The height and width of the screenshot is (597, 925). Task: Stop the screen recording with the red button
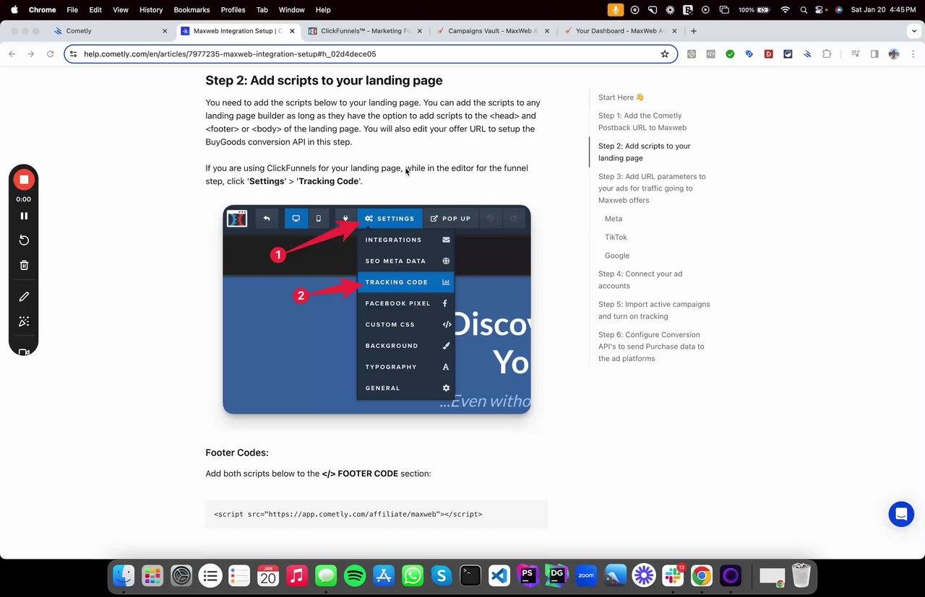pyautogui.click(x=24, y=180)
